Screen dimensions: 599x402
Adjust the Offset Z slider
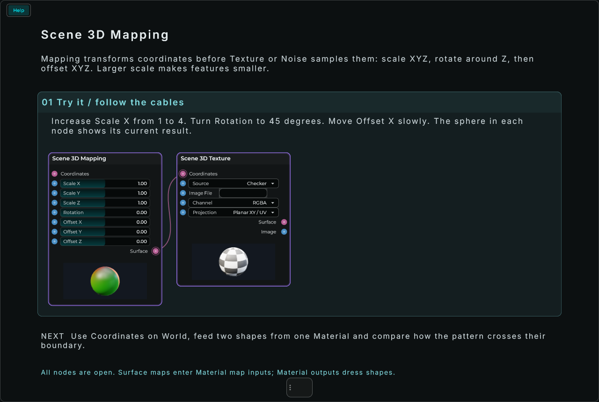[x=105, y=242]
